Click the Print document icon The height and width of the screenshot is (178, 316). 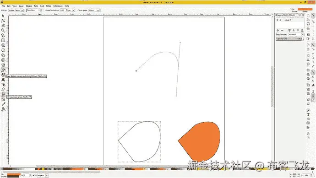[308, 28]
